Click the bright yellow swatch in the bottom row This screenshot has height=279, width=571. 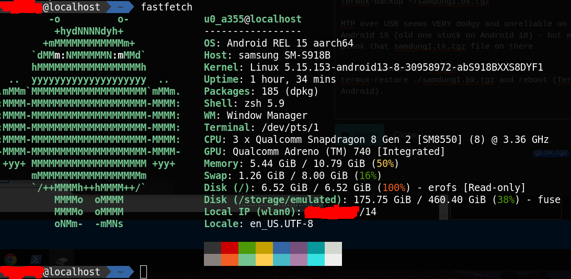[265, 260]
